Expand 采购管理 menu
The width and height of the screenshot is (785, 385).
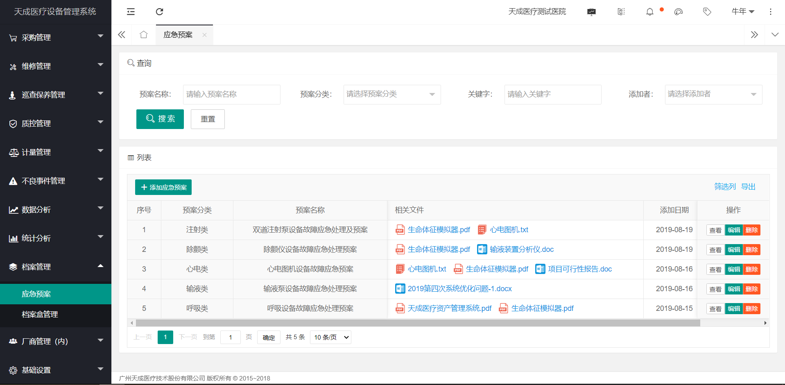pyautogui.click(x=56, y=37)
